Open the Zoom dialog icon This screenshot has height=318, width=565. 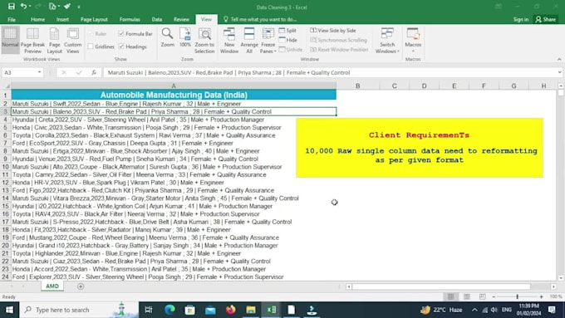(x=168, y=37)
